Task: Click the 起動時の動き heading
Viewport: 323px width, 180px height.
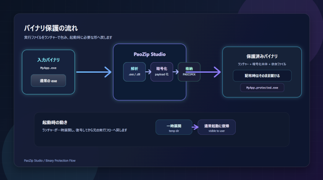Action: pyautogui.click(x=55, y=122)
